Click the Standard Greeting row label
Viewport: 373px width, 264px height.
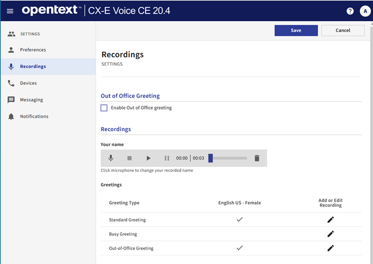click(x=127, y=220)
